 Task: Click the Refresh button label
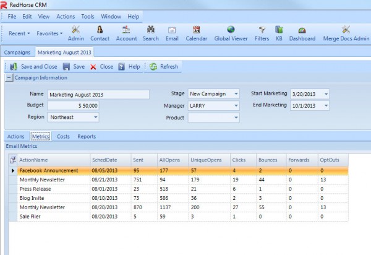click(169, 67)
